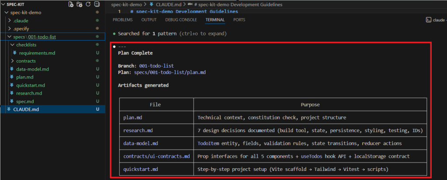The width and height of the screenshot is (447, 180).
Task: Expand the .claude folder
Action: pos(10,20)
